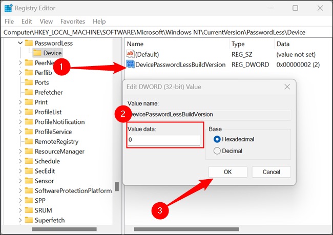Image resolution: width=333 pixels, height=235 pixels.
Task: Confirm the DWORD edit with OK
Action: (x=227, y=172)
